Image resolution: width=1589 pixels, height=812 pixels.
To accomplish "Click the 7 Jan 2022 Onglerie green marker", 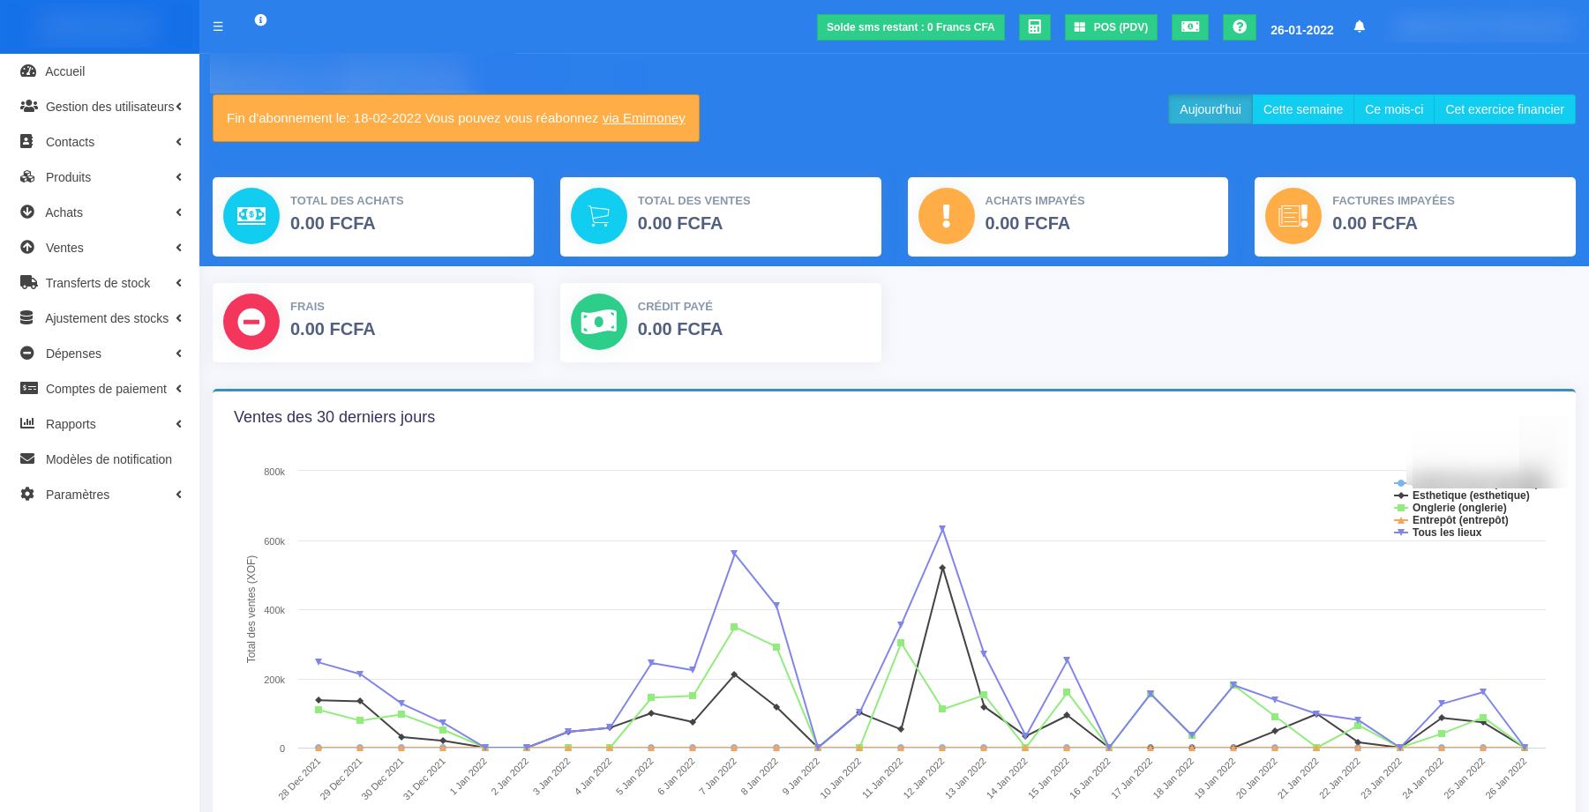I will tap(734, 627).
